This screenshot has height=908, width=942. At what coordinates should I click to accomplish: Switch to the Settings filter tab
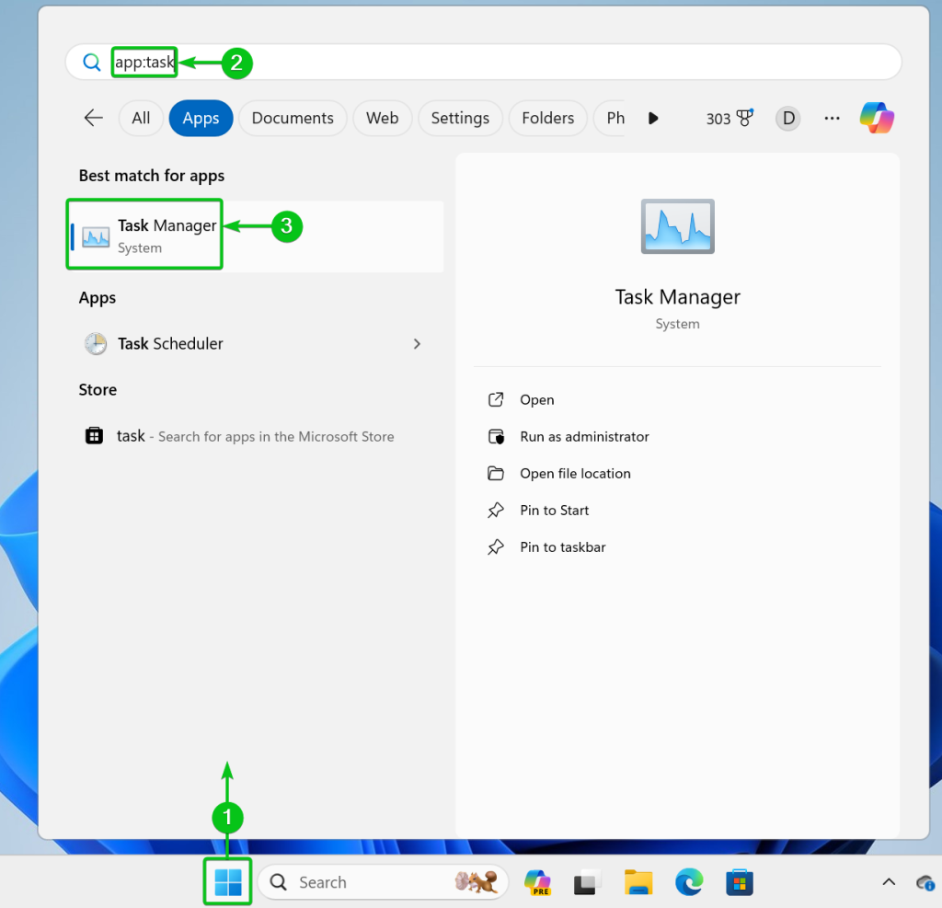pos(460,118)
